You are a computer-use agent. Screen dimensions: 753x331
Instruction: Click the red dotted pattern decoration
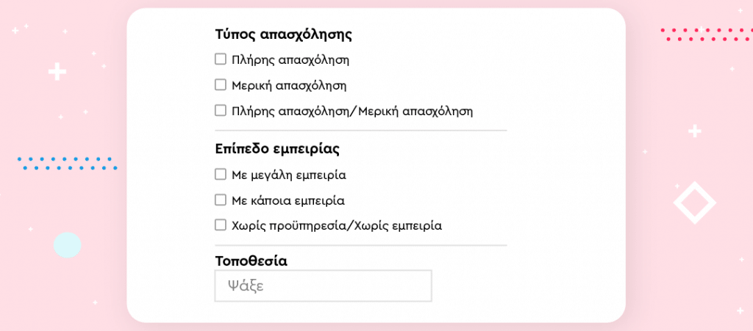point(705,34)
